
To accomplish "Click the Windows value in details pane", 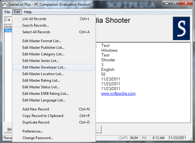I will tap(109, 51).
